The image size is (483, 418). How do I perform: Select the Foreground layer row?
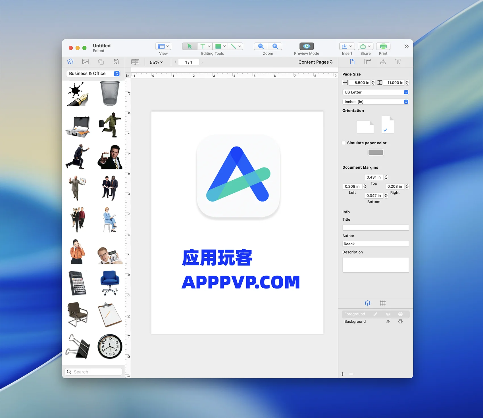point(375,314)
